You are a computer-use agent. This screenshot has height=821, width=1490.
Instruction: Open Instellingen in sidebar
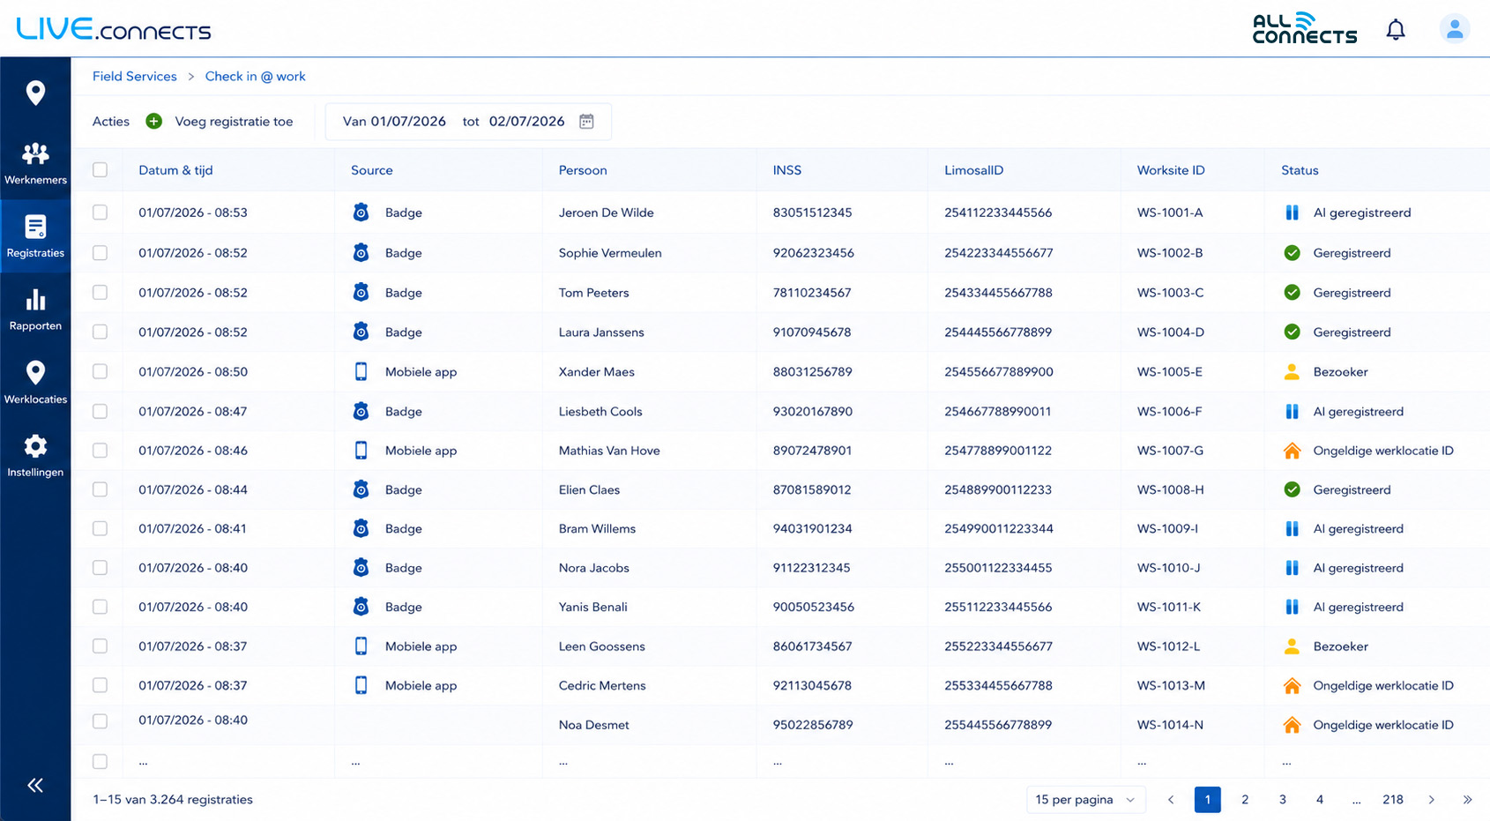coord(35,456)
